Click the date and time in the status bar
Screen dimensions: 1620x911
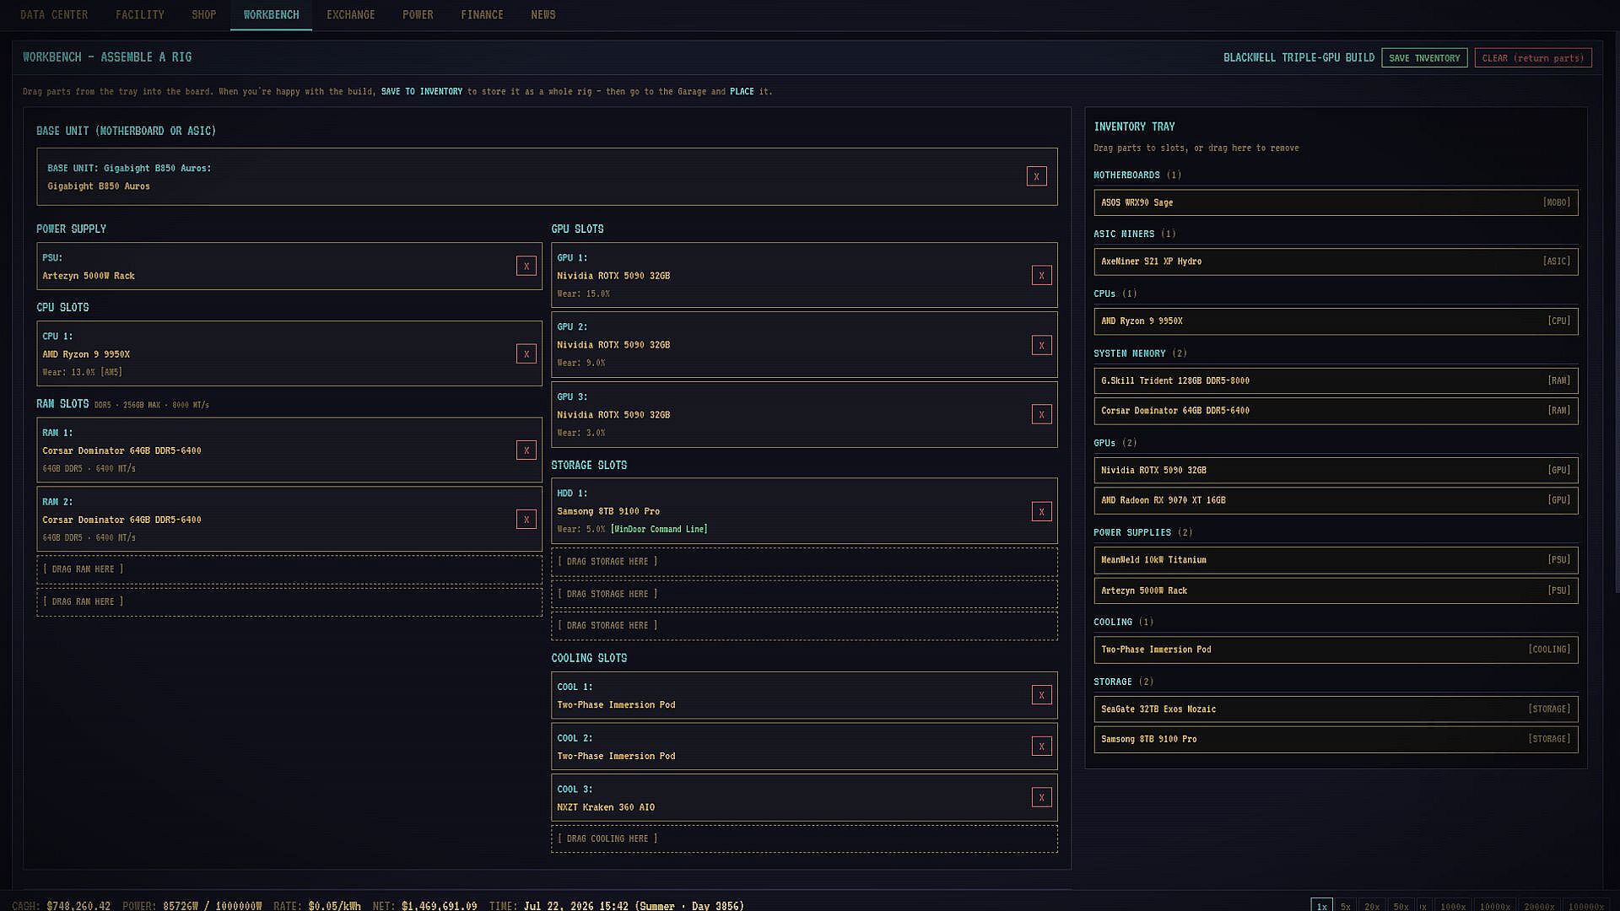[x=634, y=906]
